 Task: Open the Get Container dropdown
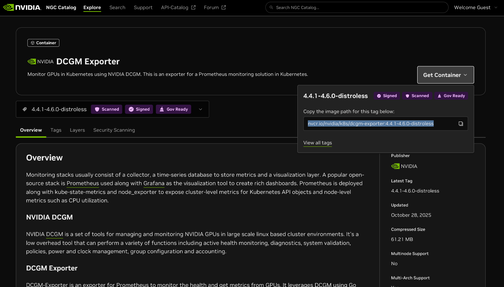pos(445,75)
